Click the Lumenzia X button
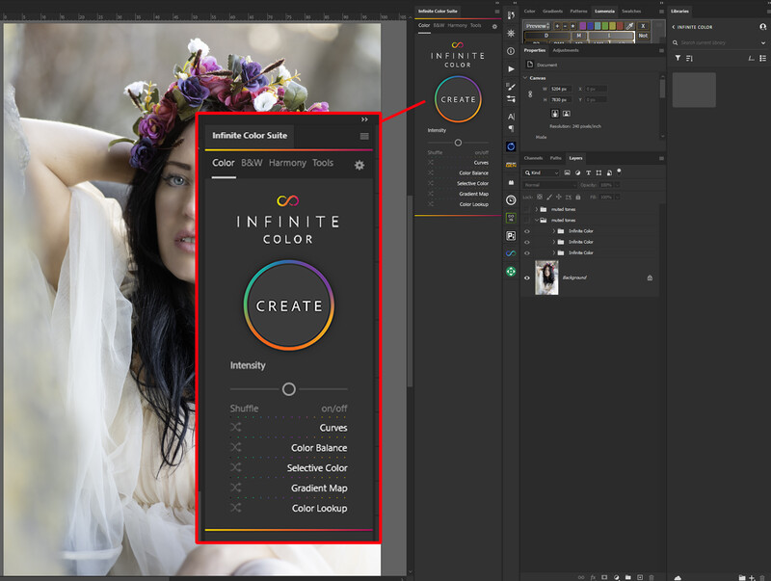Viewport: 771px width, 581px height. 643,26
